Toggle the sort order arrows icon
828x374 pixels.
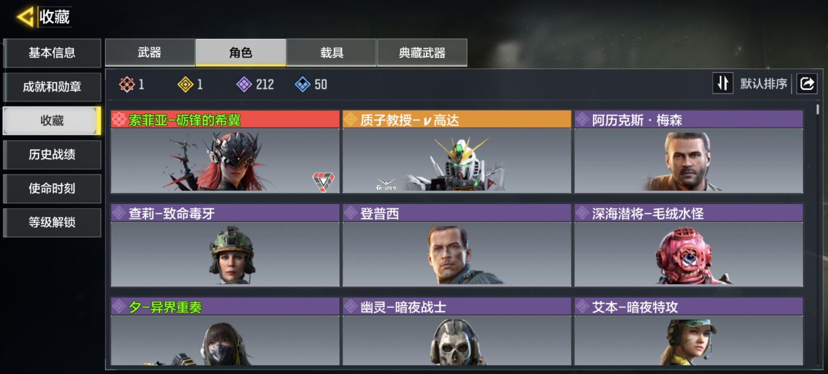click(723, 83)
